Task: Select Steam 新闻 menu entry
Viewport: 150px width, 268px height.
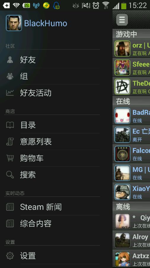Action: click(52, 207)
